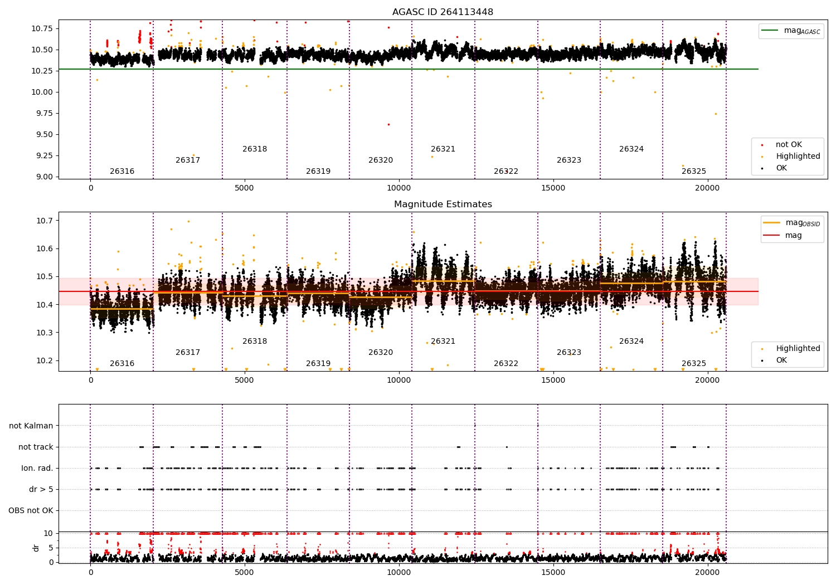Click the 10.75 y-axis tick label

42,28
